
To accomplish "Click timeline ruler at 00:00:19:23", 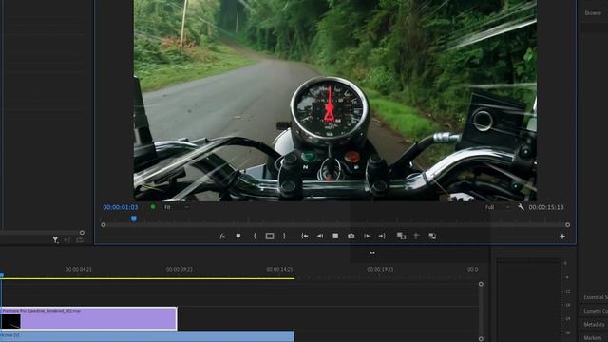I will tap(380, 269).
